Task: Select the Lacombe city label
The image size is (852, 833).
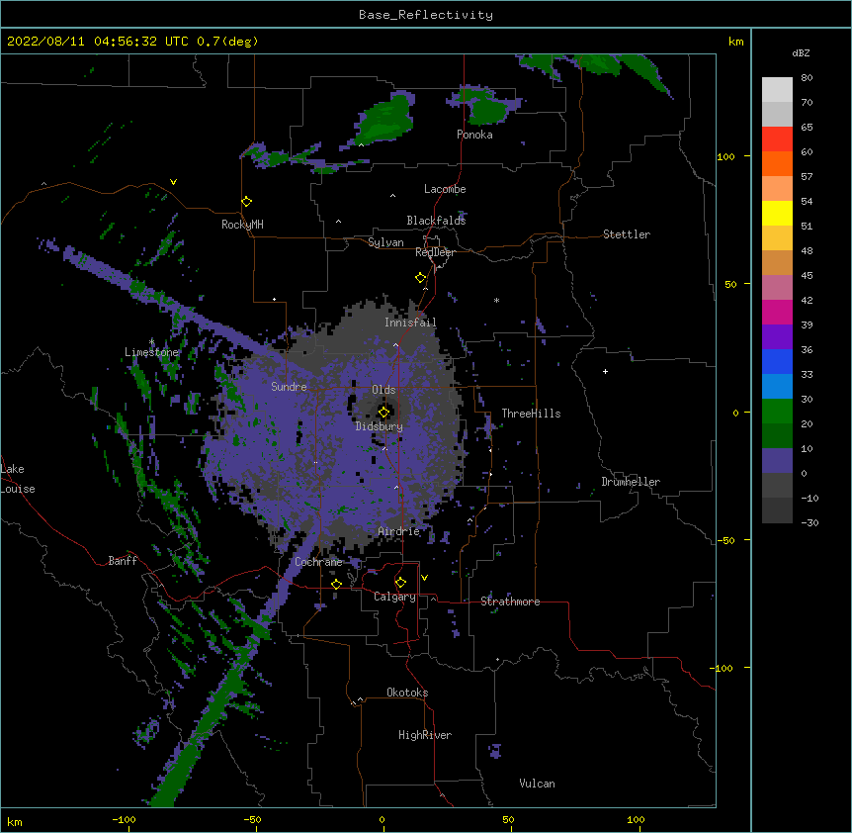Action: [445, 189]
